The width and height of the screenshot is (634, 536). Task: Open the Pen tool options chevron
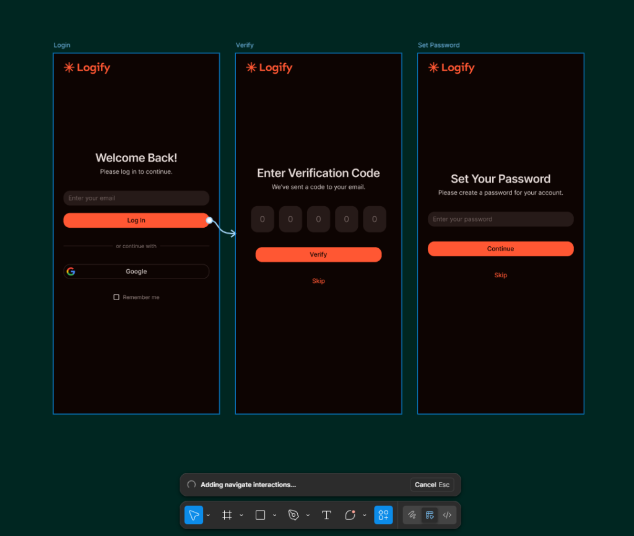(x=308, y=516)
